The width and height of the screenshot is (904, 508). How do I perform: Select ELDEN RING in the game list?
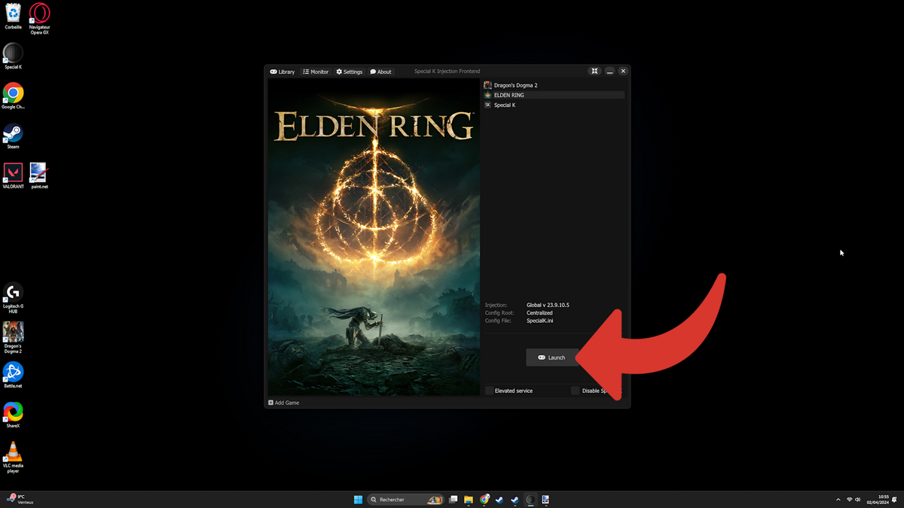[554, 95]
